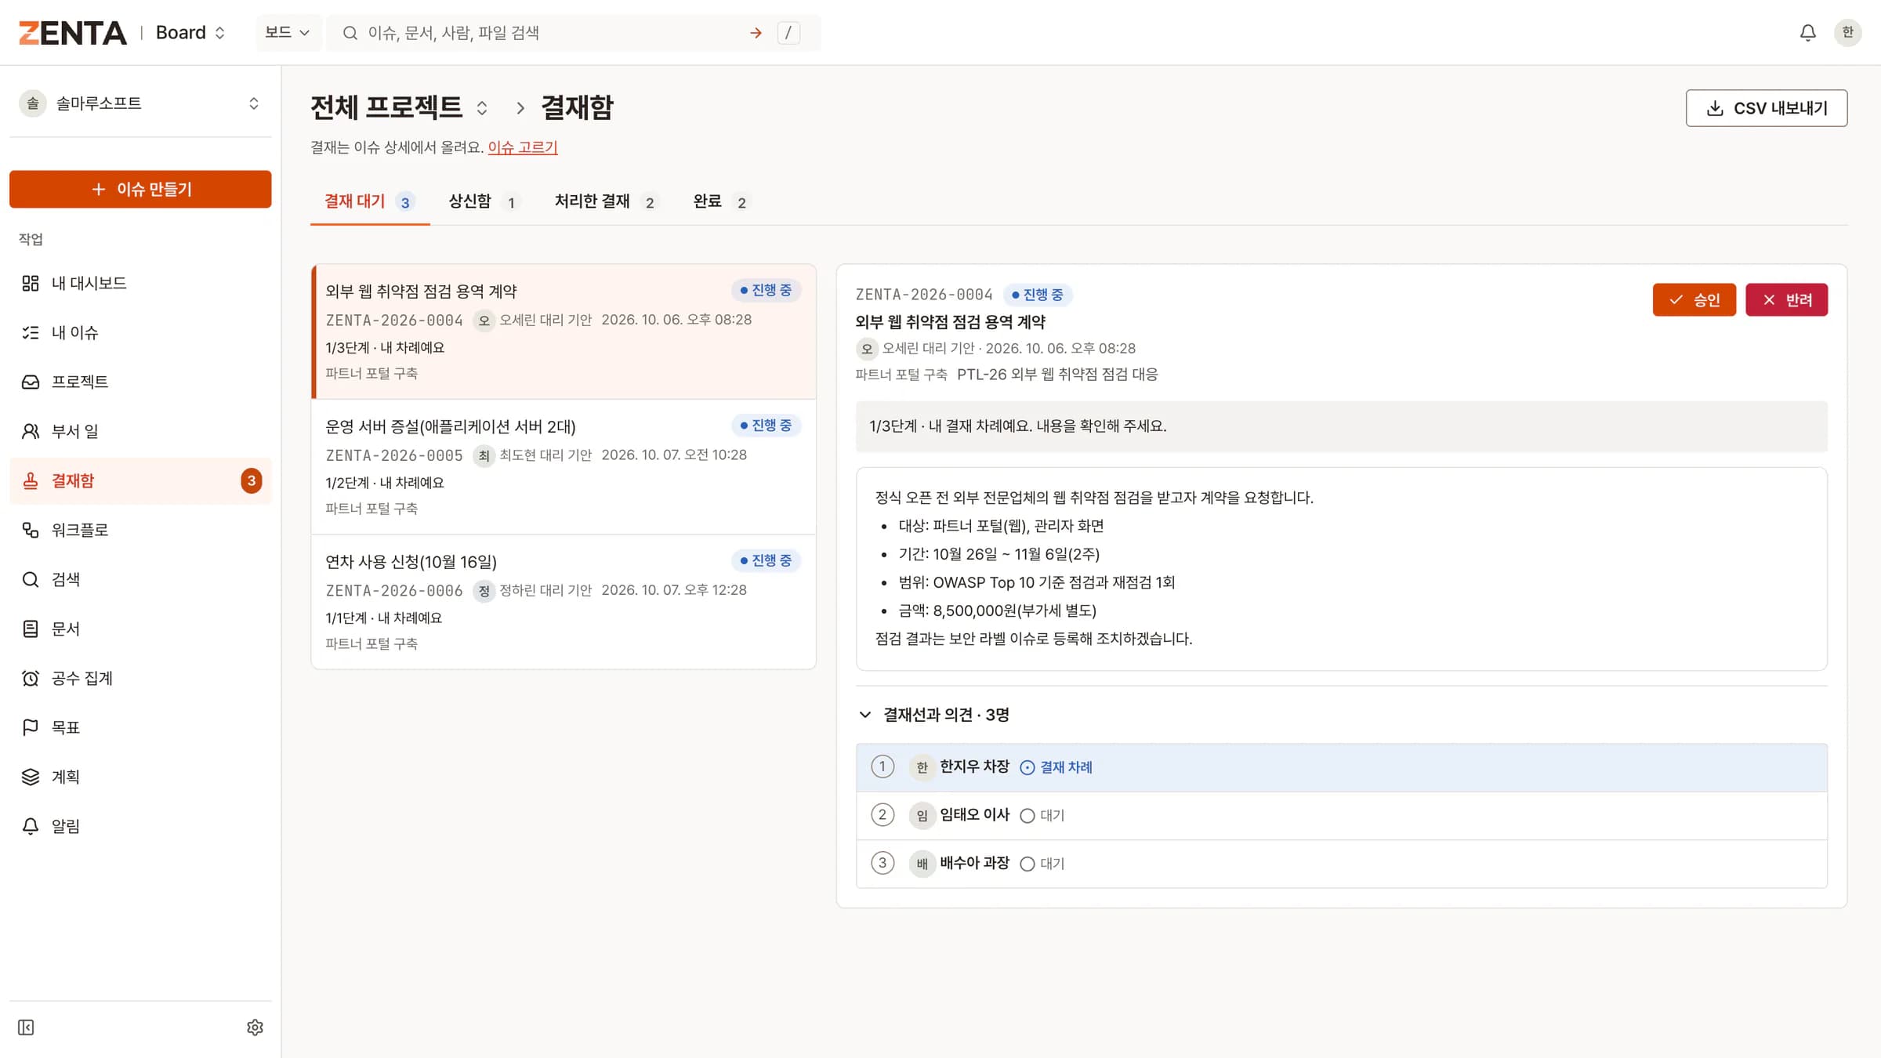The image size is (1881, 1058).
Task: Open 문서 section
Action: point(140,629)
